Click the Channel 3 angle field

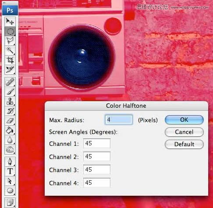pyautogui.click(x=97, y=169)
